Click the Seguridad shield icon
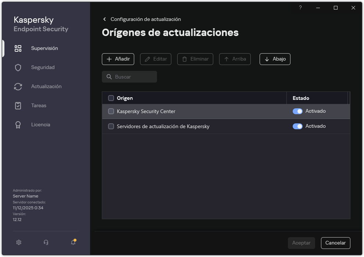Screen dimensions: 364x257 point(18,67)
